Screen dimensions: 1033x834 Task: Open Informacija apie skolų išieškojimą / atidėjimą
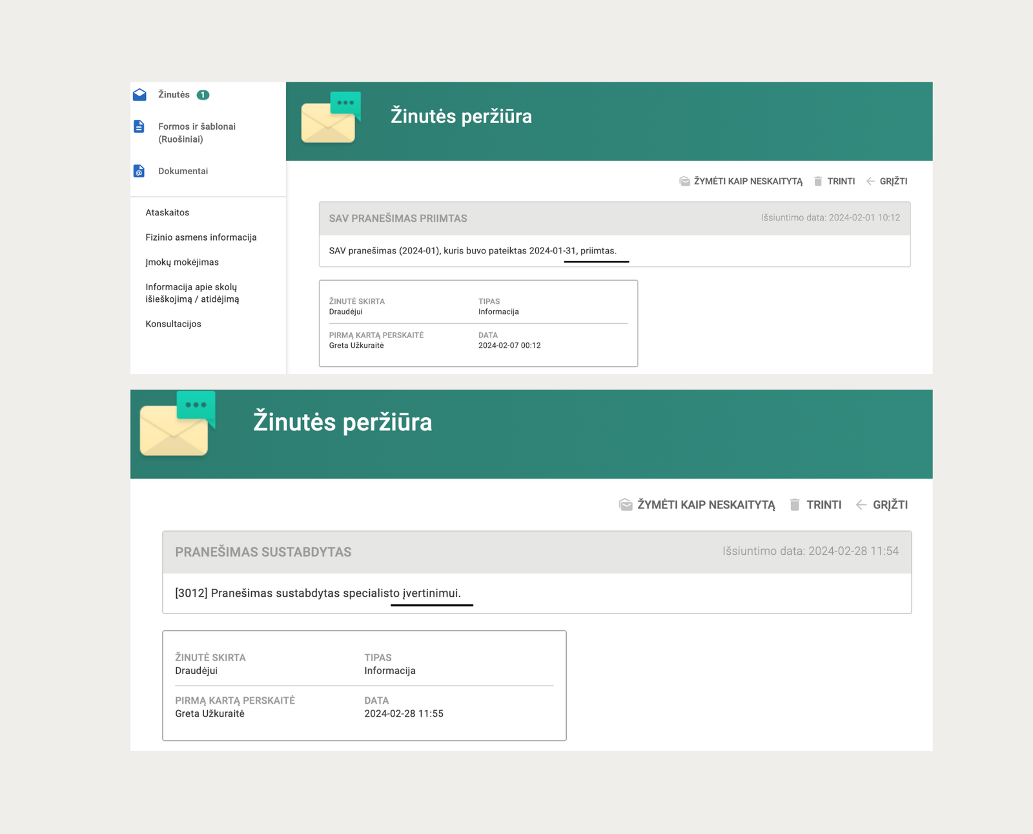pyautogui.click(x=192, y=293)
